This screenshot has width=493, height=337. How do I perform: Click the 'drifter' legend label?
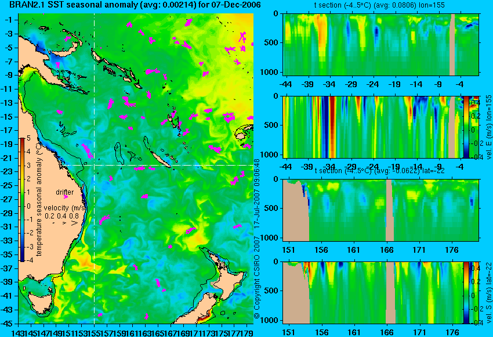[65, 192]
